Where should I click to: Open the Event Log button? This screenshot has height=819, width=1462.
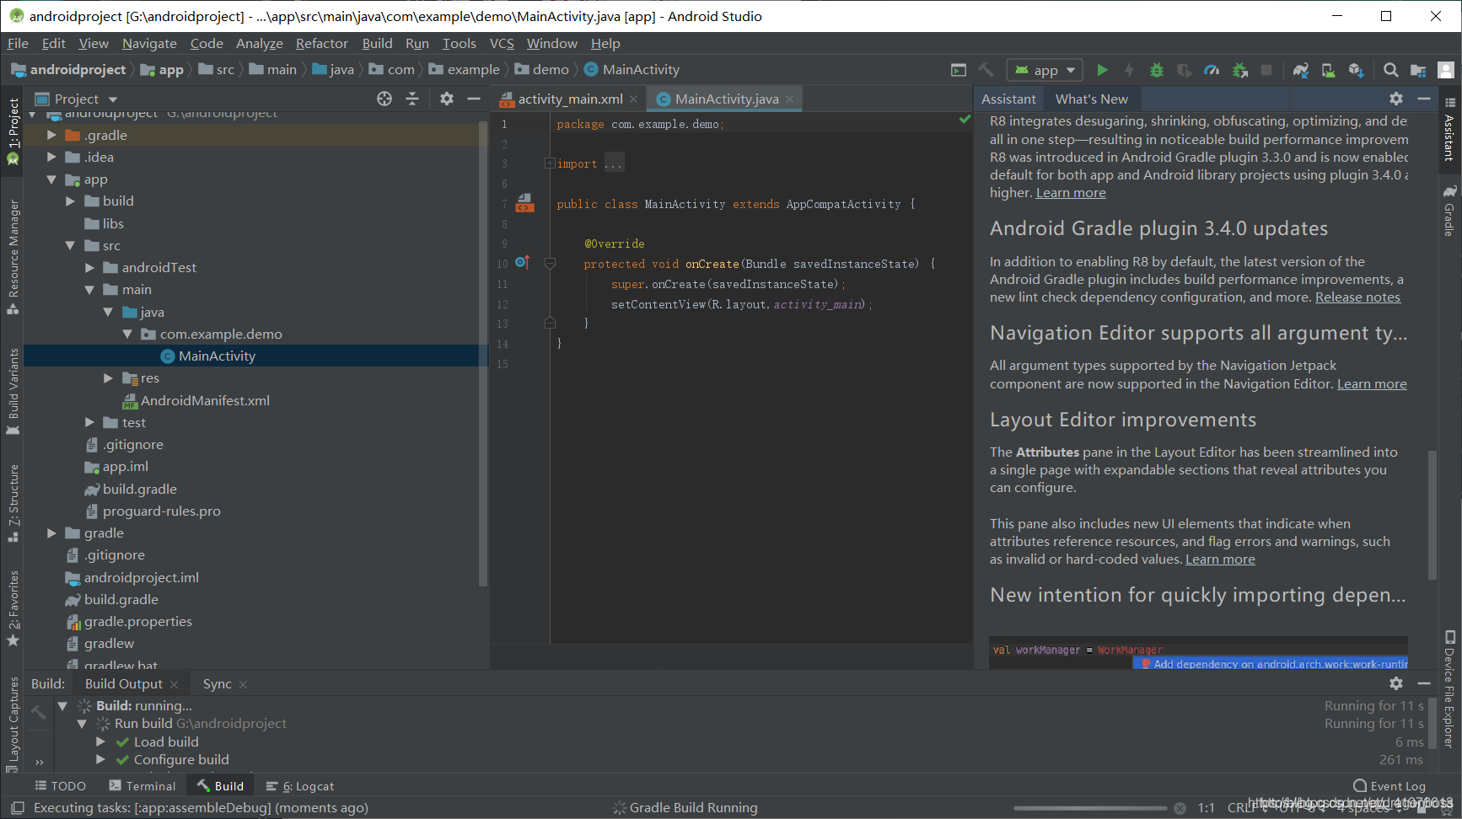[1389, 786]
